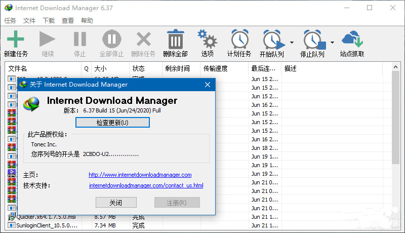The width and height of the screenshot is (405, 233).
Task: Click the MP4 video file icon in list
Action: tap(12, 173)
